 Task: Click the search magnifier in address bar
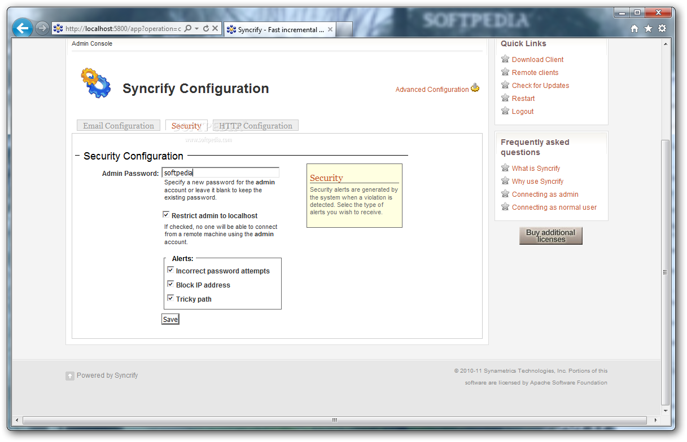click(188, 28)
